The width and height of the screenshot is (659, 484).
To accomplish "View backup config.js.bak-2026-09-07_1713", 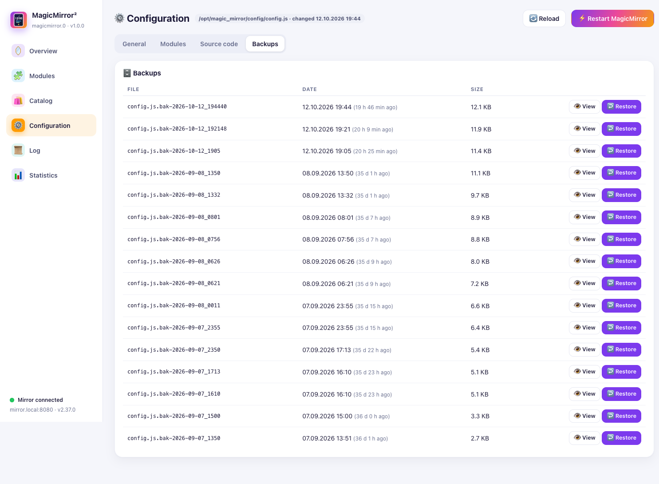I will 584,372.
